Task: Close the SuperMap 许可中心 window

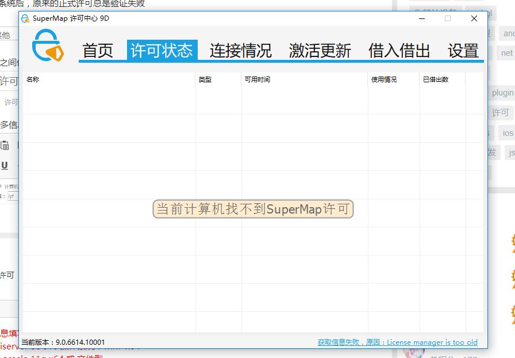Action: tap(474, 18)
